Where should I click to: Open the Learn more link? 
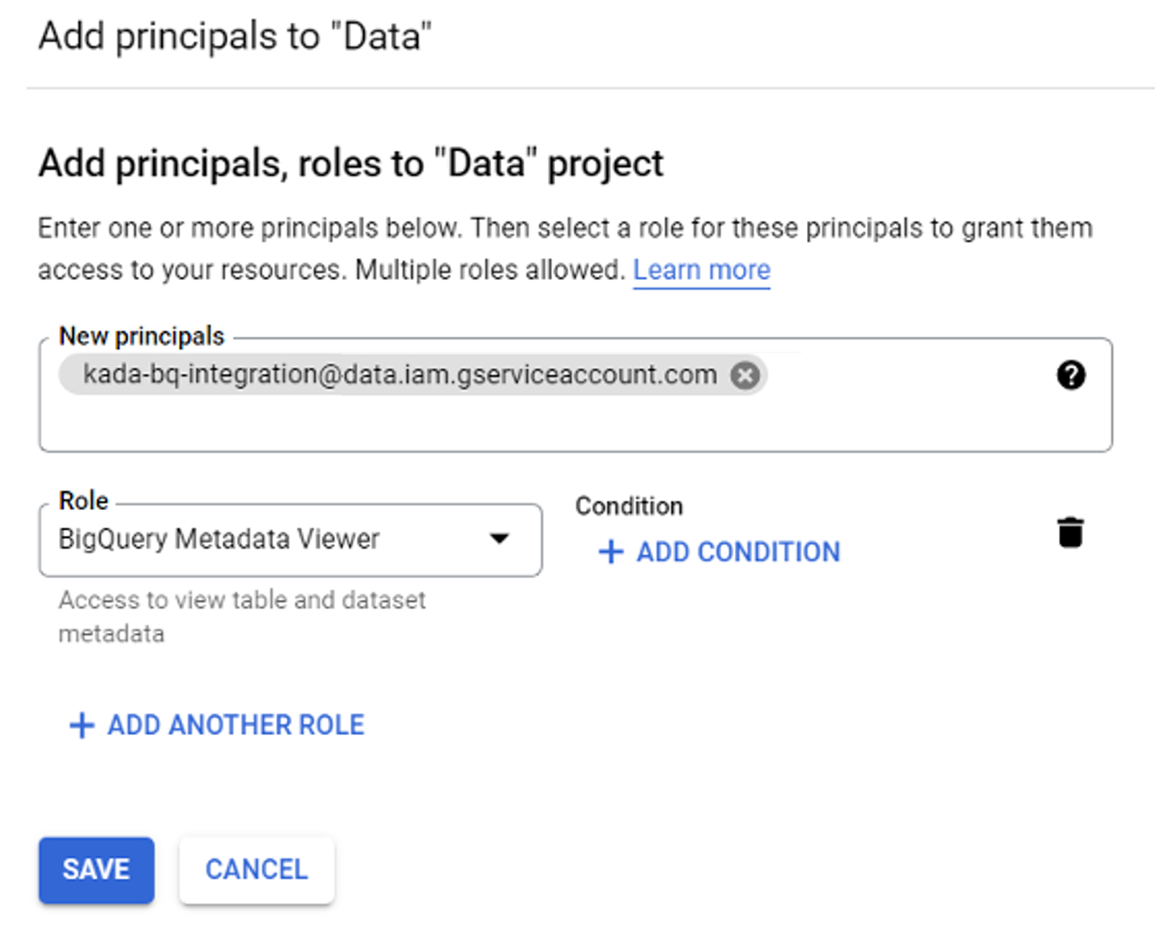701,270
